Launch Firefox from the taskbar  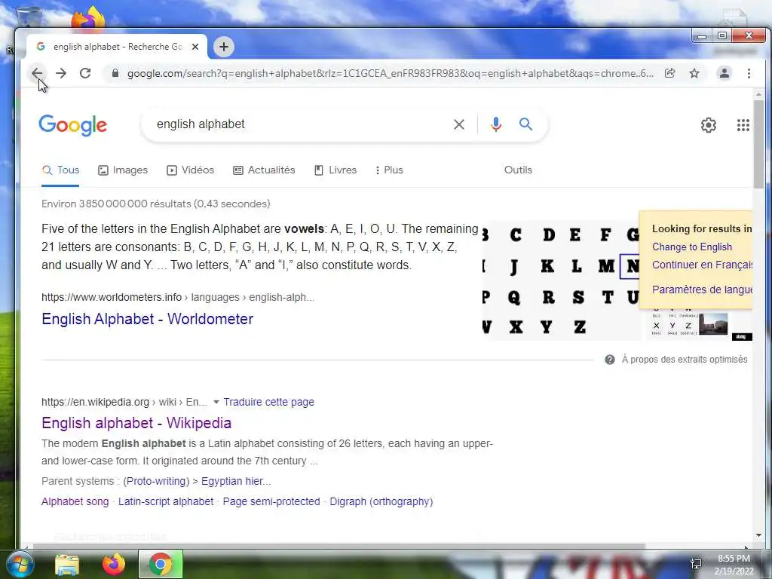coord(114,564)
